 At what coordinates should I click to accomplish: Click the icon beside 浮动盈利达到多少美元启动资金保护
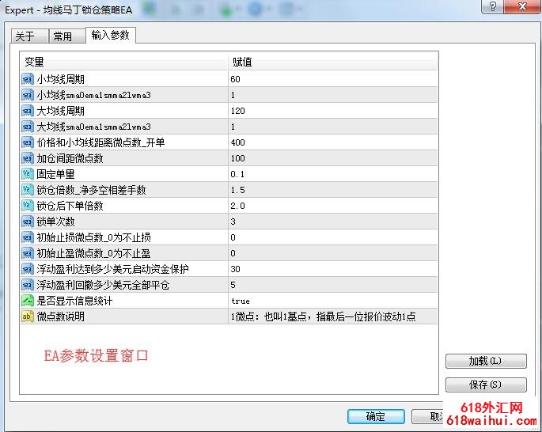28,269
